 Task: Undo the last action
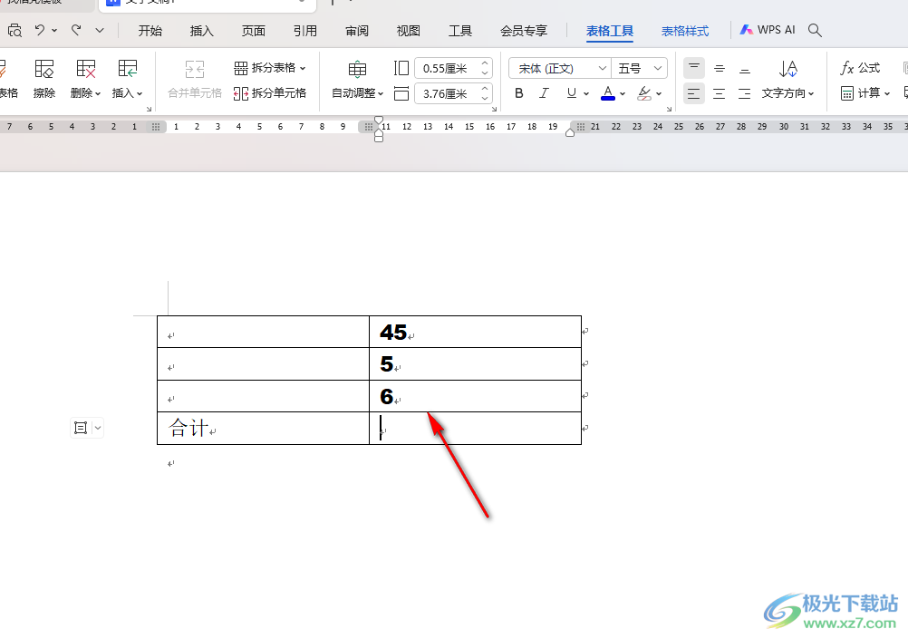tap(39, 30)
